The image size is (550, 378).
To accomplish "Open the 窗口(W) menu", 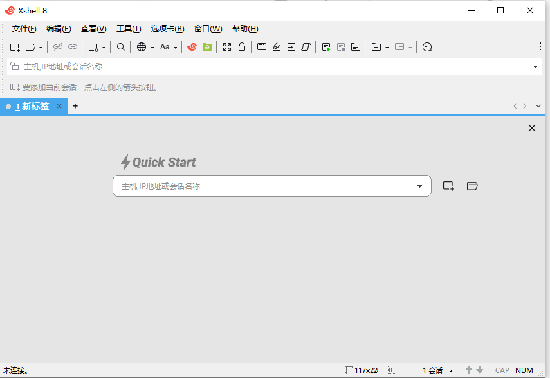I will (x=208, y=29).
